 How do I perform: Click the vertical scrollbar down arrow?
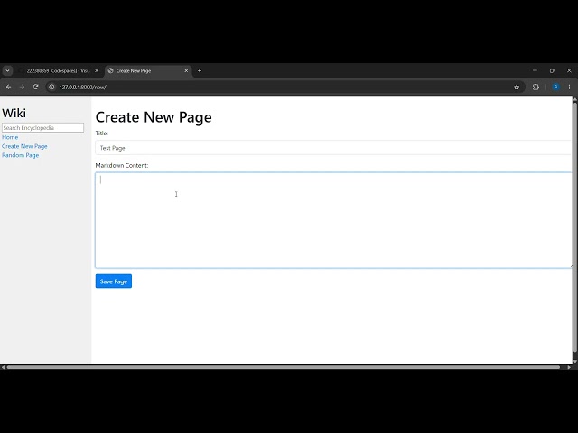(575, 361)
